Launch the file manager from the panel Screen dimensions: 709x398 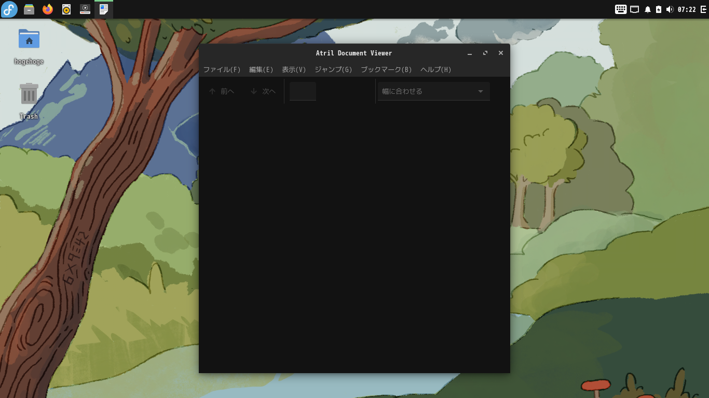coord(29,9)
